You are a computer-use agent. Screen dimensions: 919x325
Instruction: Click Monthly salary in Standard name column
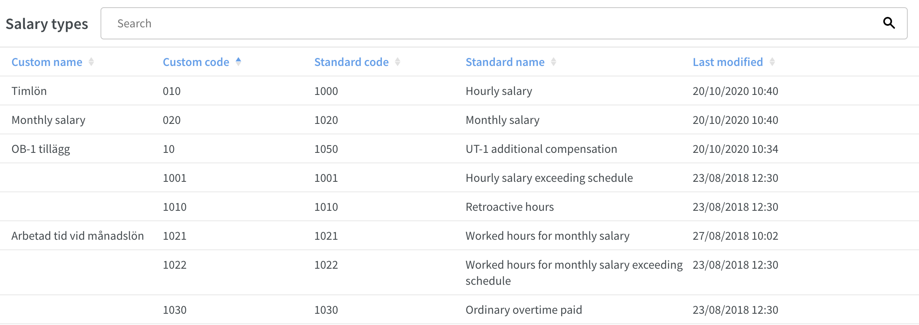pyautogui.click(x=503, y=120)
